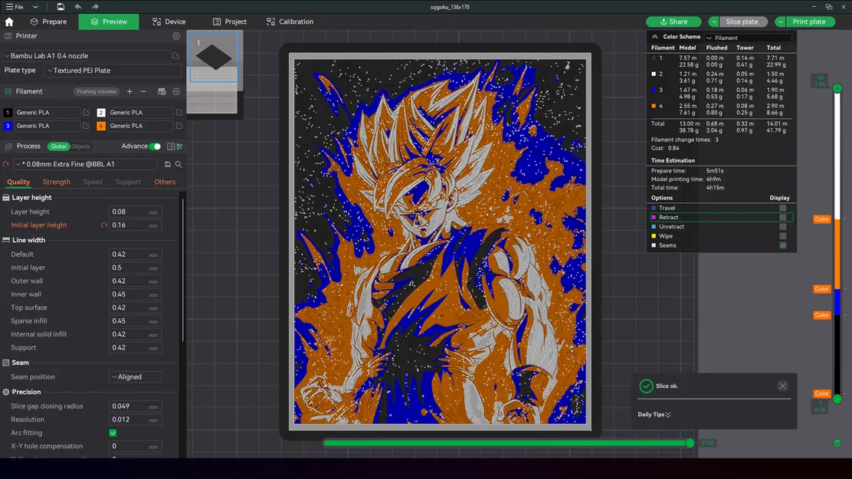This screenshot has height=479, width=852.
Task: Open the File menu
Action: point(15,7)
